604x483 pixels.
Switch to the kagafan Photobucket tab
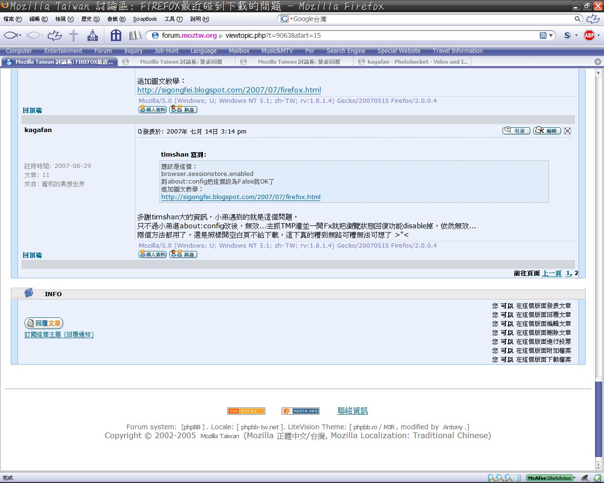413,62
